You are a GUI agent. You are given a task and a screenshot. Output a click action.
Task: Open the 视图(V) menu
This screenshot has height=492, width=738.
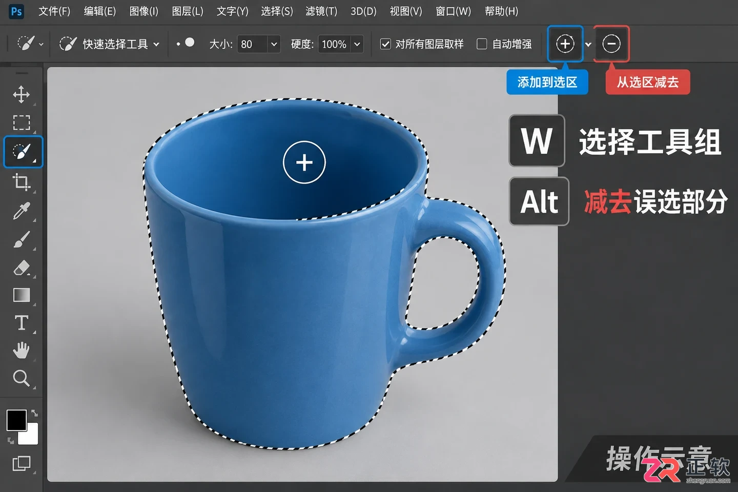[406, 11]
